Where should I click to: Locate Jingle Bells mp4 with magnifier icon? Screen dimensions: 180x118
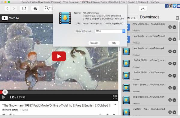(x=170, y=100)
